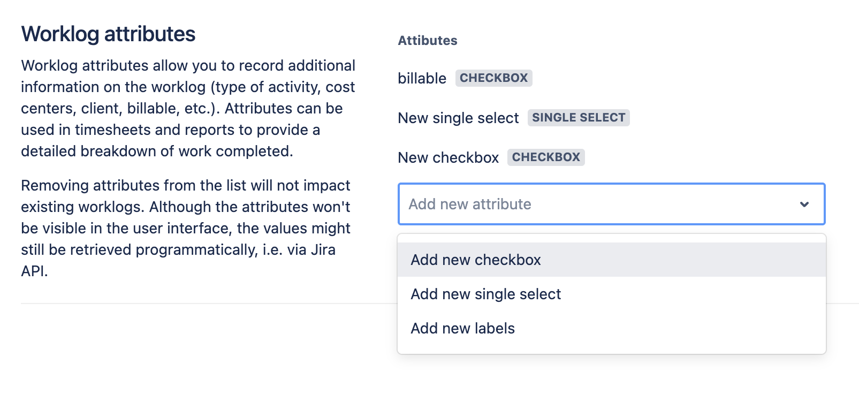859x402 pixels.
Task: Click the billable checkbox type indicator
Action: pos(493,78)
